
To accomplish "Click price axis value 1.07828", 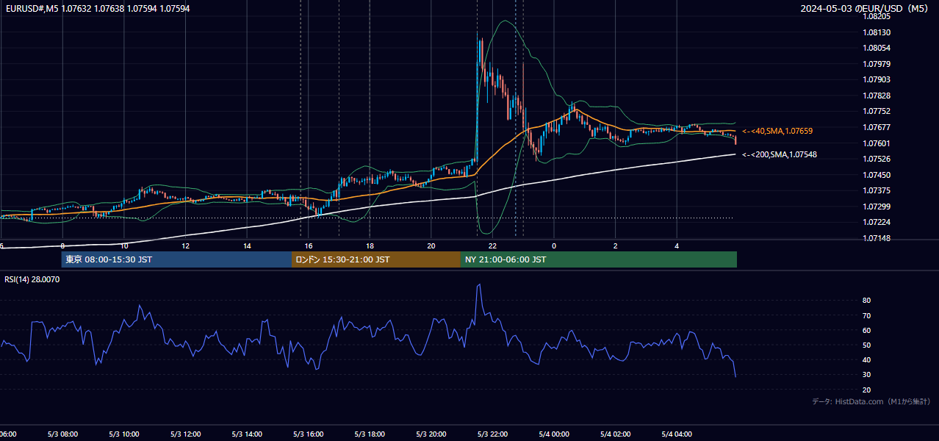I will 877,96.
